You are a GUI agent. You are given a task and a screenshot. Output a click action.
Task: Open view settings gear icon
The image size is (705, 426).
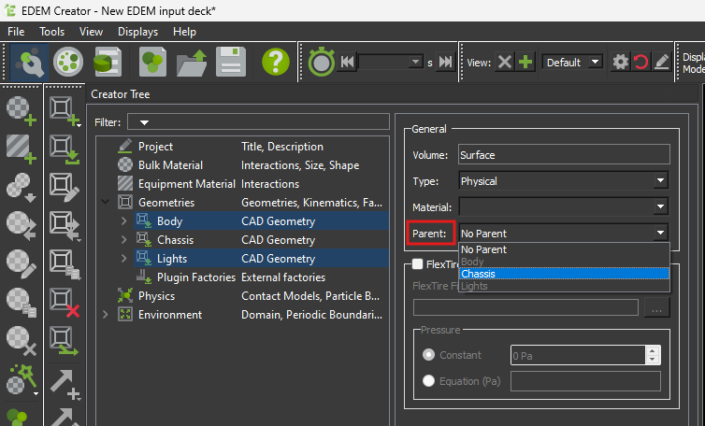point(621,62)
